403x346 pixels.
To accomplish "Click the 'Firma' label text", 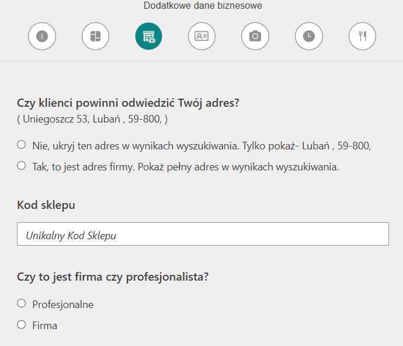I will 45,326.
